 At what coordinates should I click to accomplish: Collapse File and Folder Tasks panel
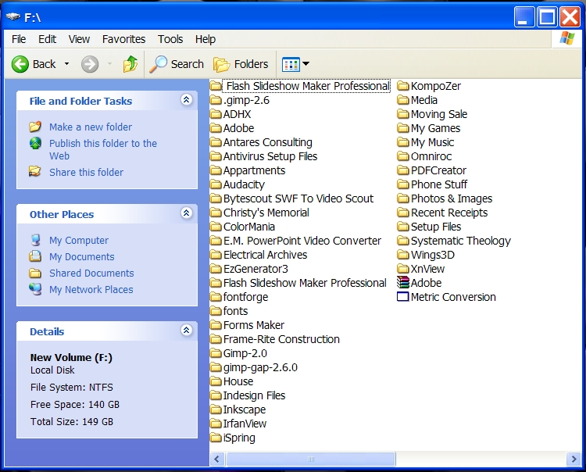click(x=187, y=99)
